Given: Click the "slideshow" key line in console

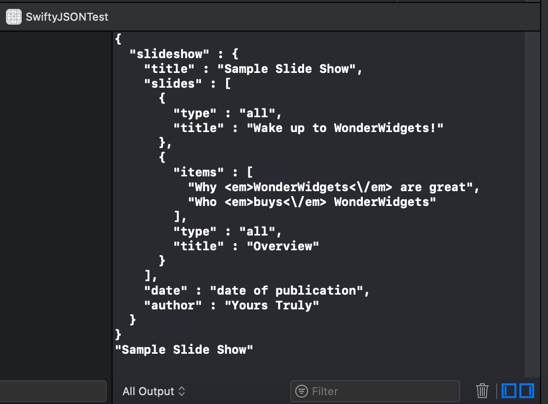Looking at the screenshot, I should (184, 54).
